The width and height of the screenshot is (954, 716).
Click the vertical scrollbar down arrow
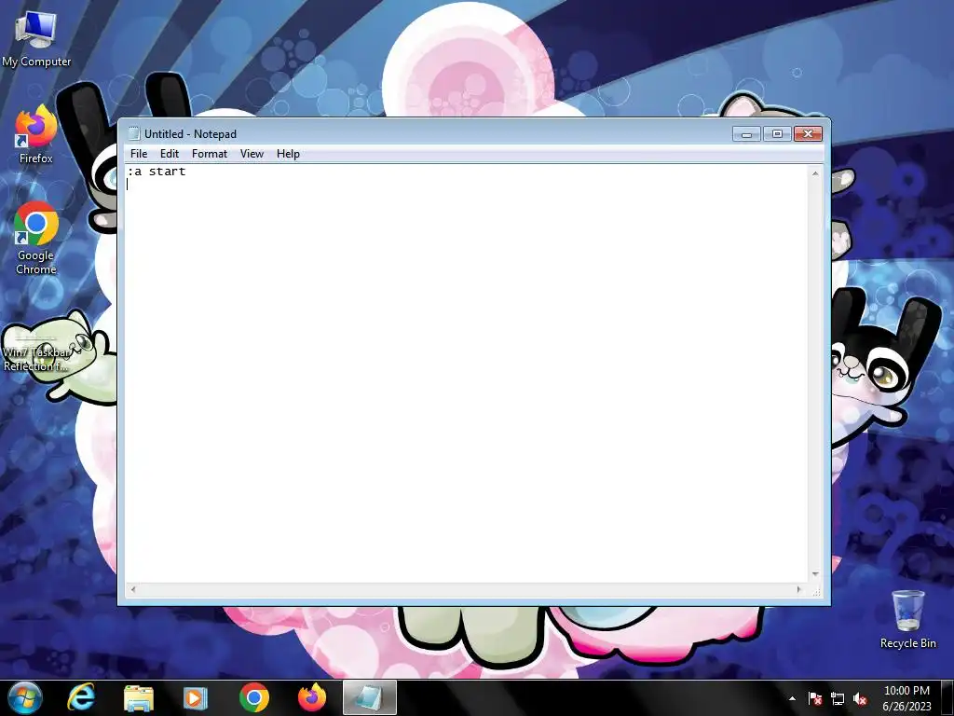tap(815, 574)
